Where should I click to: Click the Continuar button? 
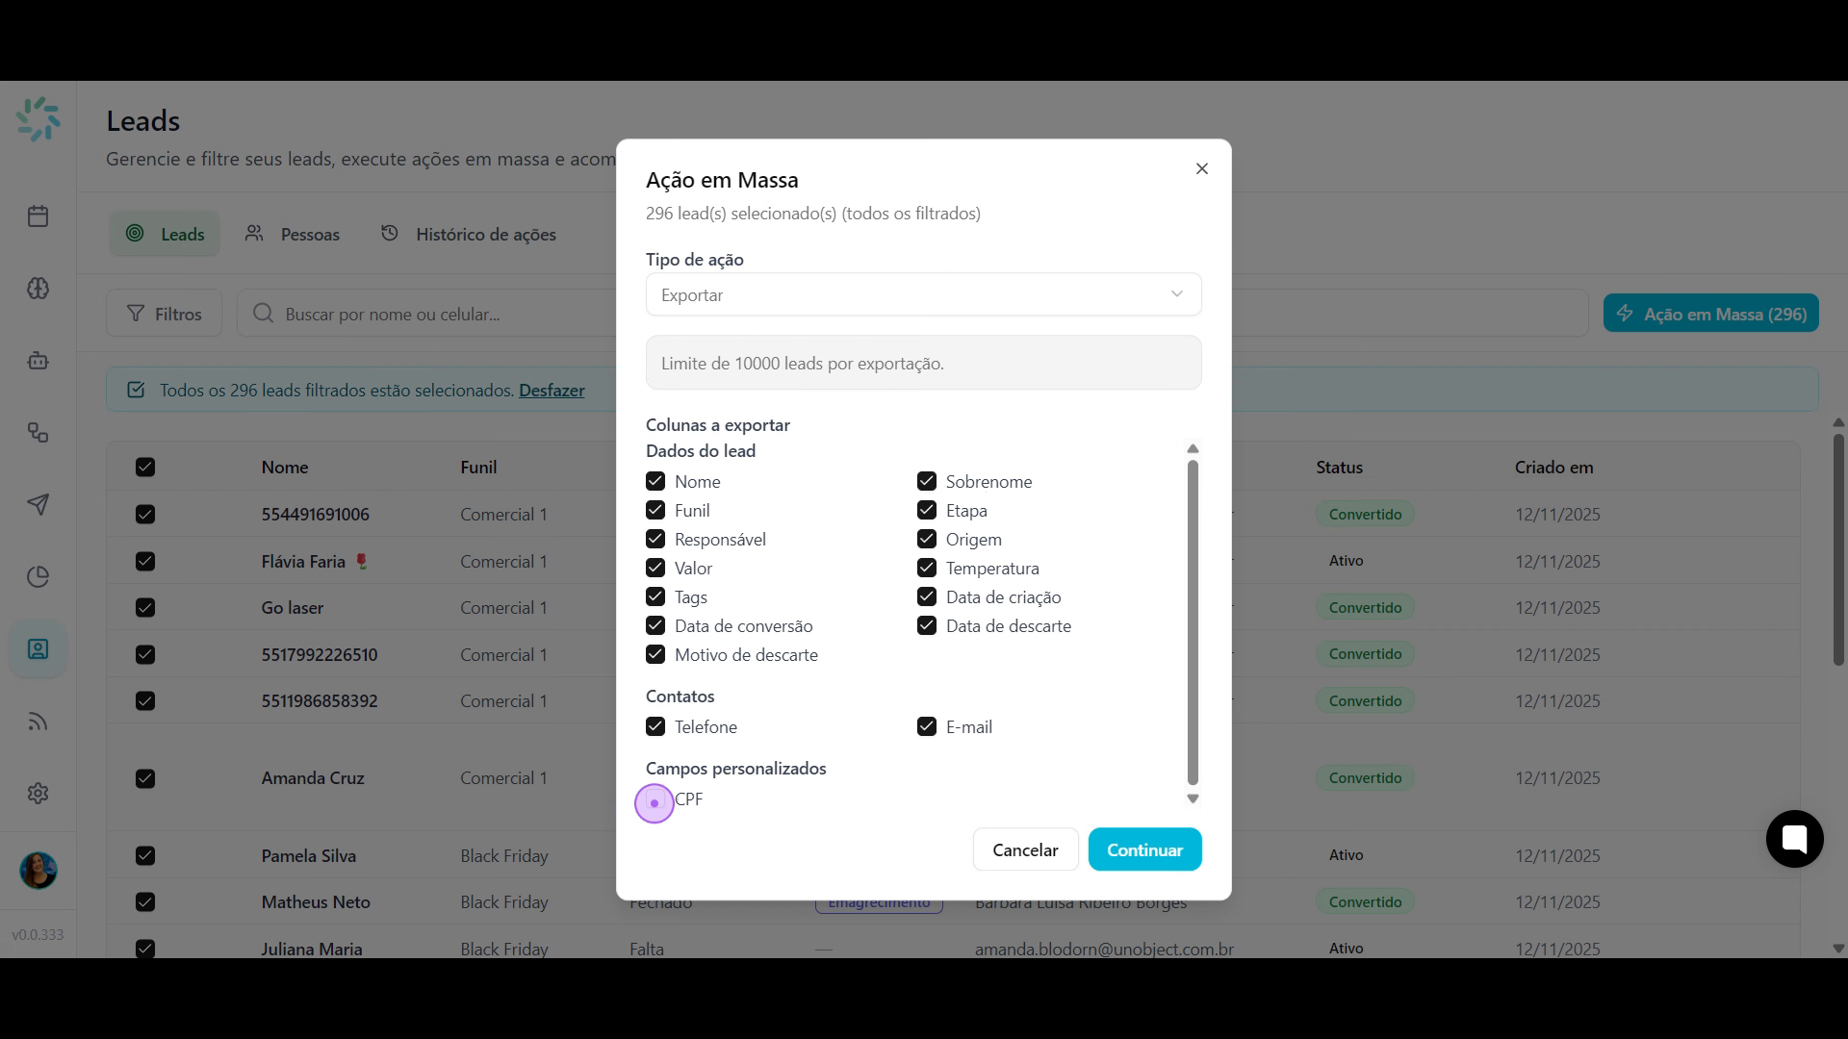[x=1145, y=849]
